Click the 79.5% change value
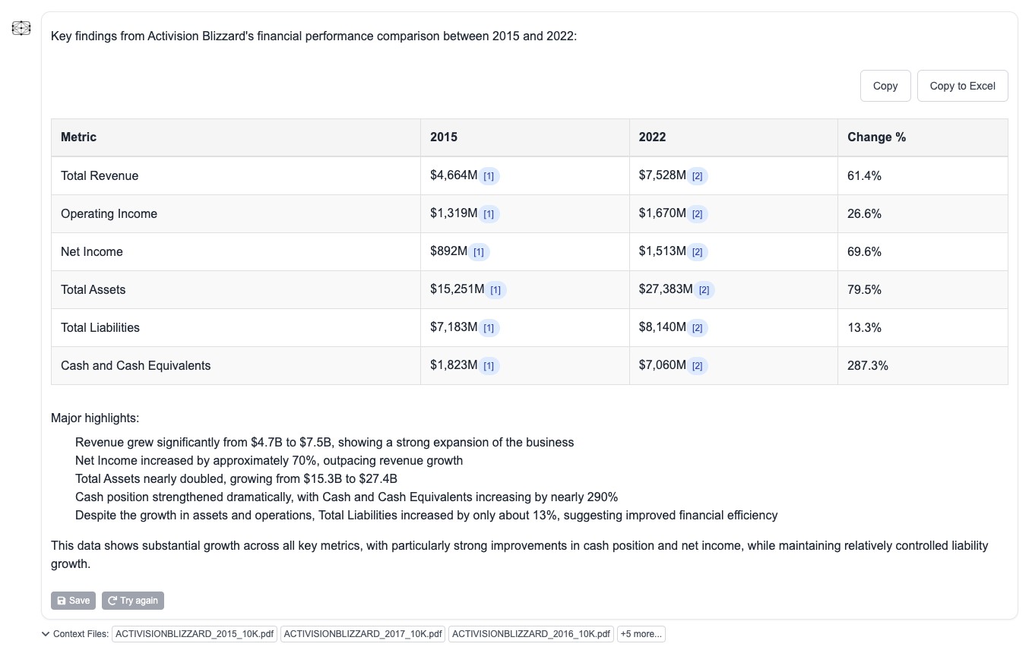The image size is (1032, 650). [x=864, y=289]
